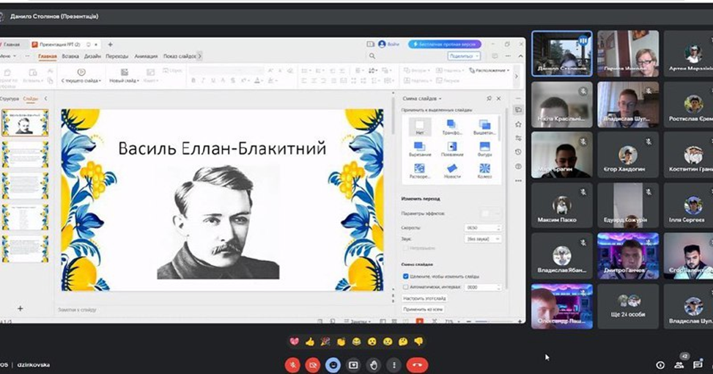Click the New slide icon

click(x=124, y=72)
